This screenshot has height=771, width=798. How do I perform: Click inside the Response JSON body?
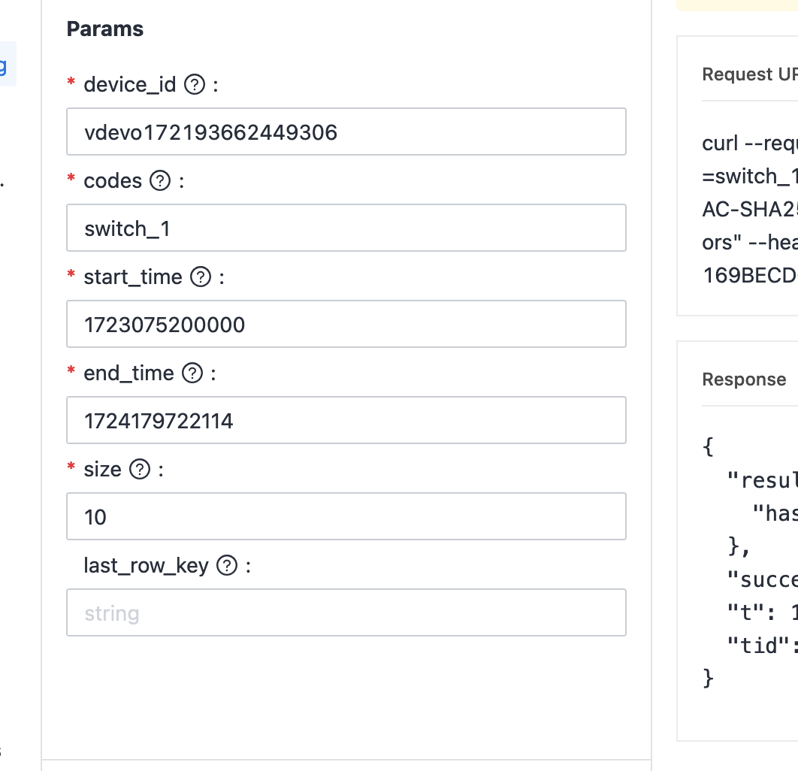coord(748,564)
